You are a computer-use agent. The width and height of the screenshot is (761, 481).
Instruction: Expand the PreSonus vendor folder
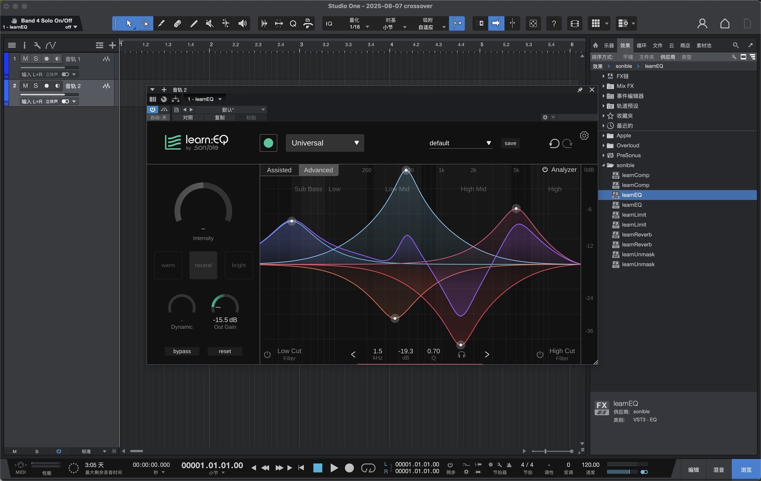[603, 155]
